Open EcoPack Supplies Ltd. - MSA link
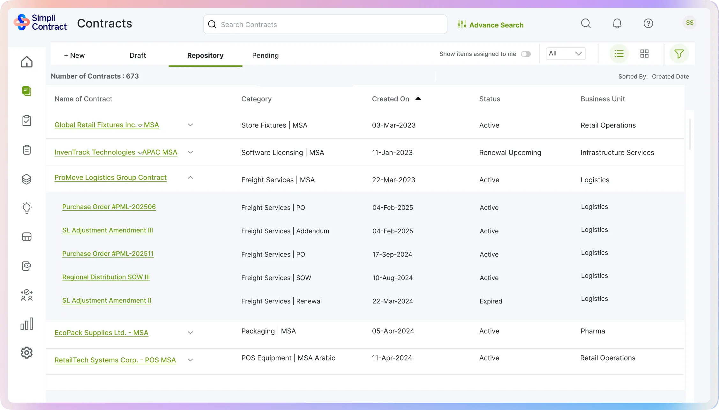 [101, 333]
